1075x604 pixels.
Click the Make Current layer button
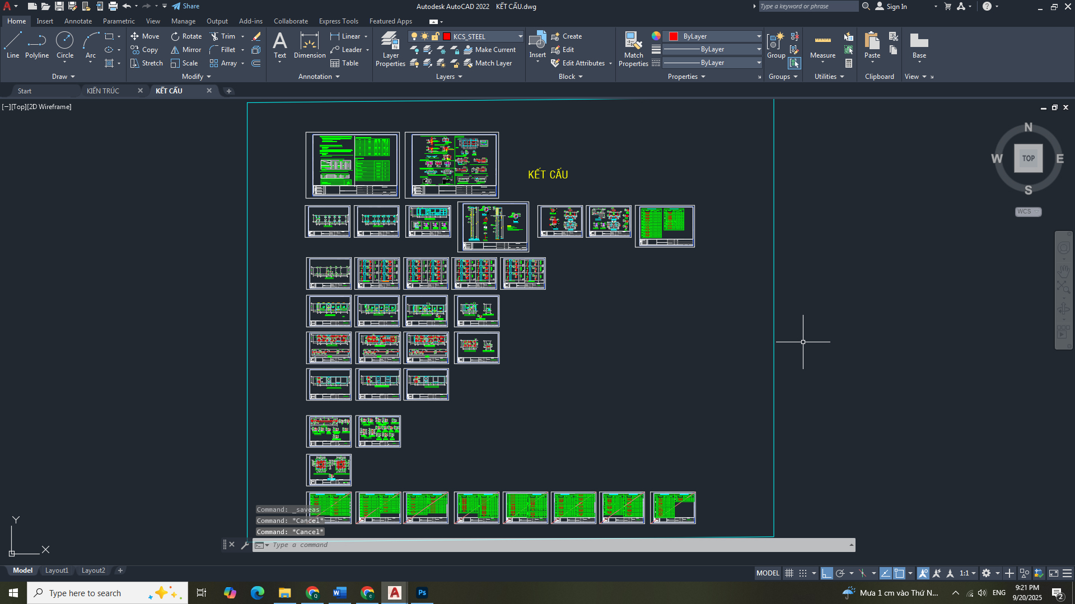click(x=490, y=50)
